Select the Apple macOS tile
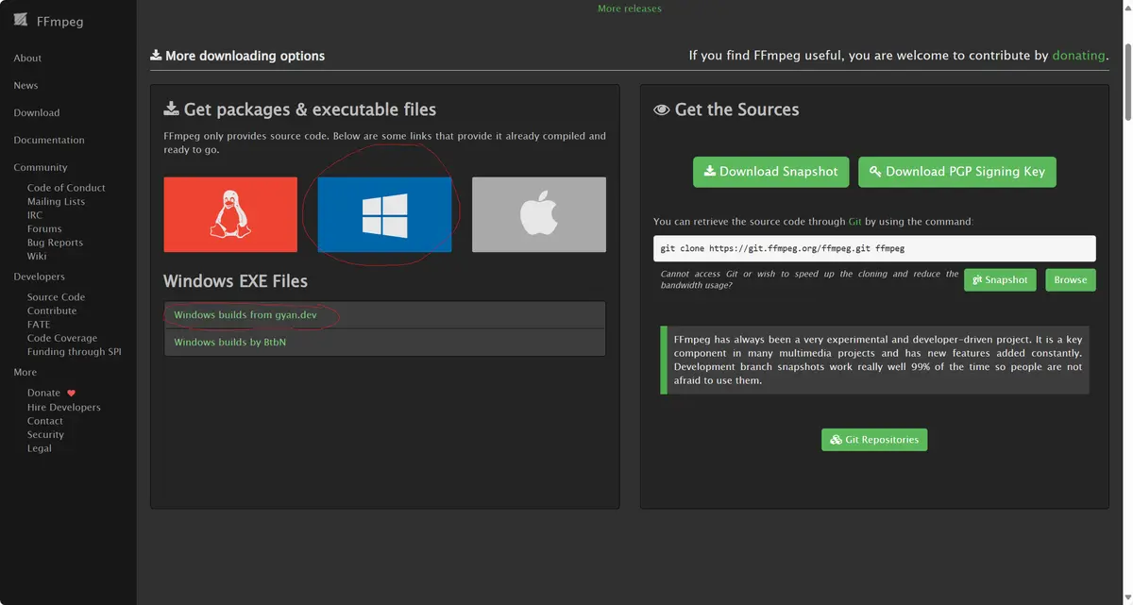Image resolution: width=1133 pixels, height=605 pixels. point(539,214)
